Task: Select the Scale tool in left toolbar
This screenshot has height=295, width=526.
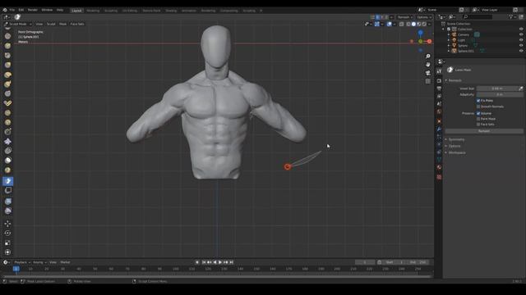Action: point(7,243)
